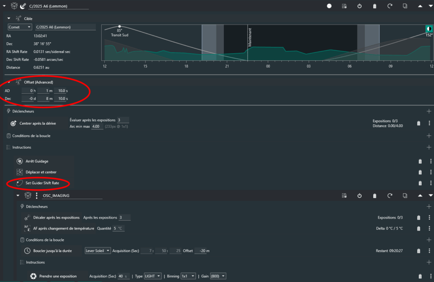Disable the Lemmon target container with power icon
Viewport: 434px width, 282px height.
tap(359, 6)
